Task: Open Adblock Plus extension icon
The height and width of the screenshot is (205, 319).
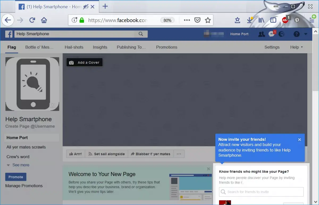Action: [286, 20]
